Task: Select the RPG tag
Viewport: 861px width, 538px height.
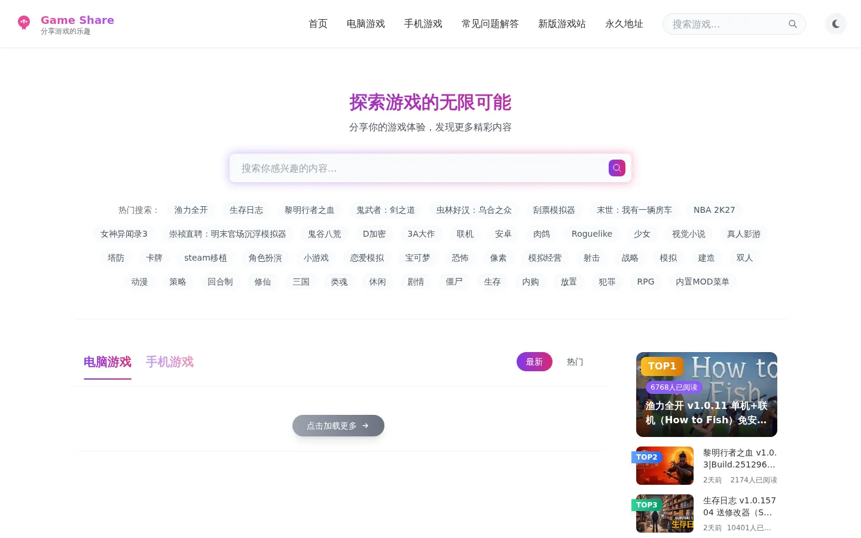Action: coord(646,282)
